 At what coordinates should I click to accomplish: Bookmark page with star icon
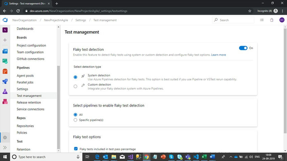point(250,11)
